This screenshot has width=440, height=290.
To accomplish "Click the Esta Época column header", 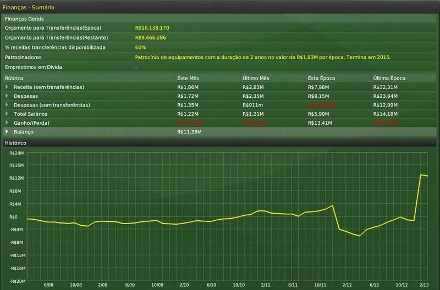I will (x=321, y=78).
